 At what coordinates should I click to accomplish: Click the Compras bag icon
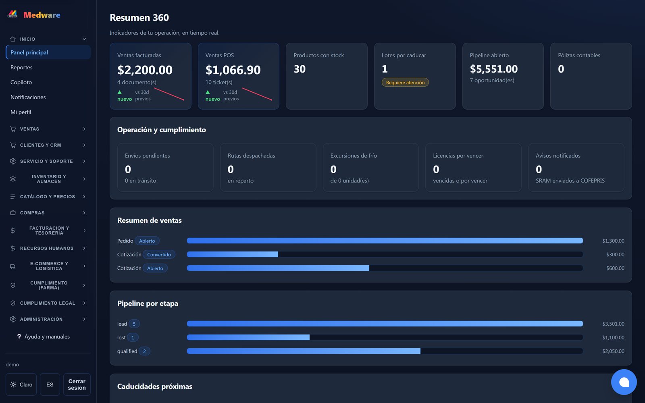click(x=13, y=213)
